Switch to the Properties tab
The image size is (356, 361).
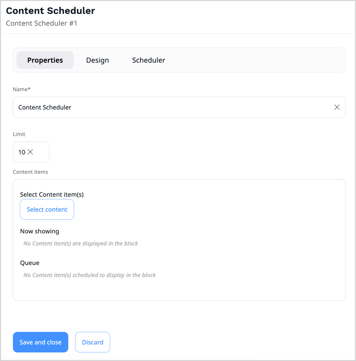point(45,60)
